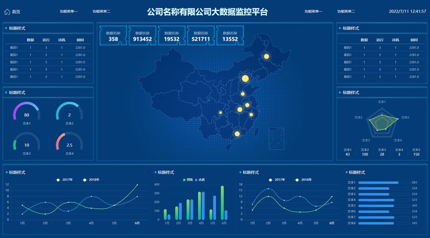Click the data card showing 913452
This screenshot has width=430, height=238.
pyautogui.click(x=142, y=37)
